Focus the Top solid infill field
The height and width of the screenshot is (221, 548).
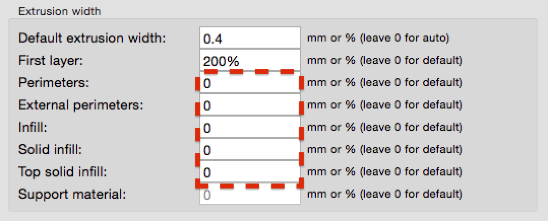(x=250, y=172)
